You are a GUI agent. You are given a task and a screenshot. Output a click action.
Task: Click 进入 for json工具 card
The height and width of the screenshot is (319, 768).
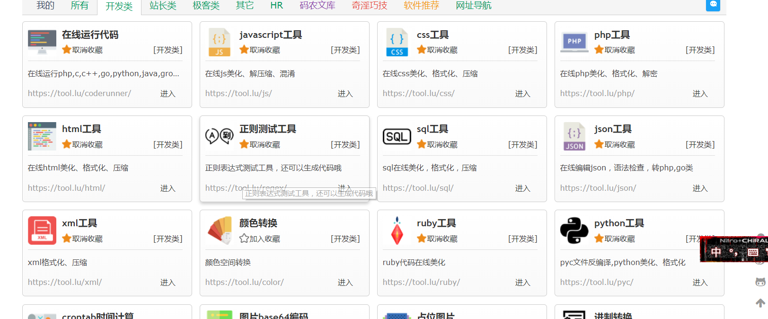[x=700, y=188]
